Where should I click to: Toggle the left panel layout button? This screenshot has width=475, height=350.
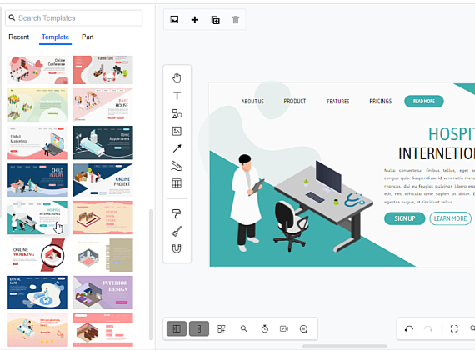tap(177, 328)
